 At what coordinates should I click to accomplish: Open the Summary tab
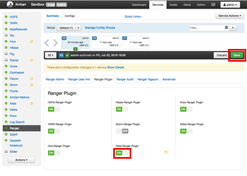53,16
